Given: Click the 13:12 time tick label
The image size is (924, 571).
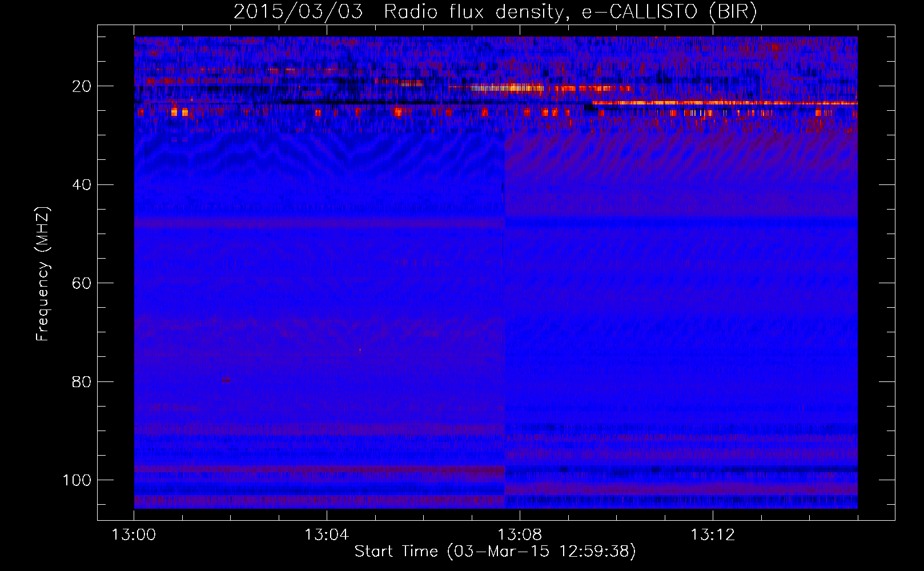Looking at the screenshot, I should click(713, 535).
